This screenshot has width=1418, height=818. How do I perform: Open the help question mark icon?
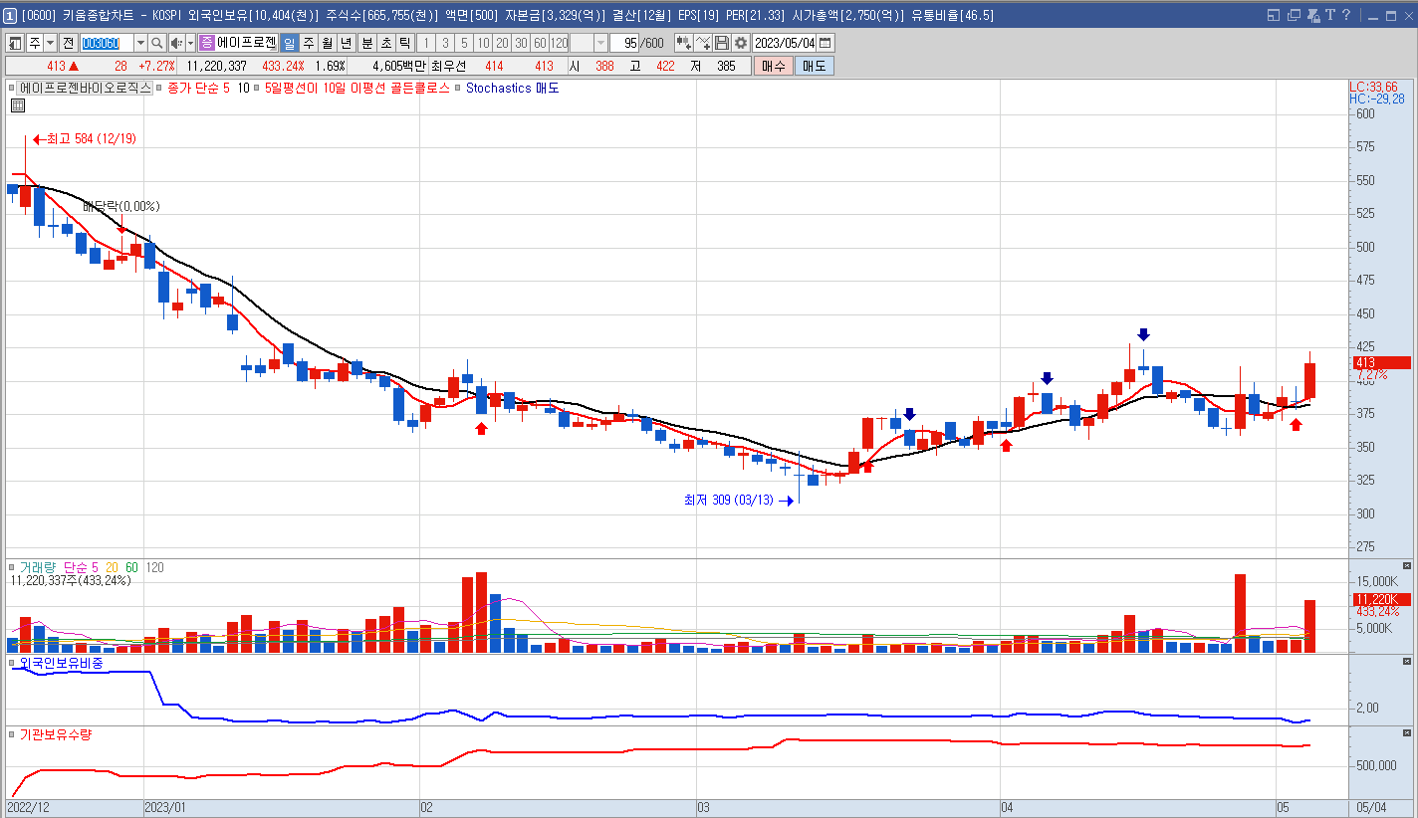click(1346, 15)
